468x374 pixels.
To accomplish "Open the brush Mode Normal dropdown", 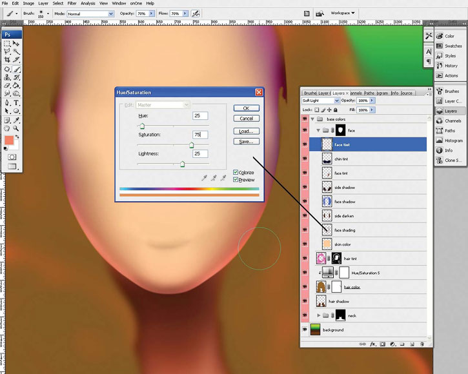I will pyautogui.click(x=90, y=14).
